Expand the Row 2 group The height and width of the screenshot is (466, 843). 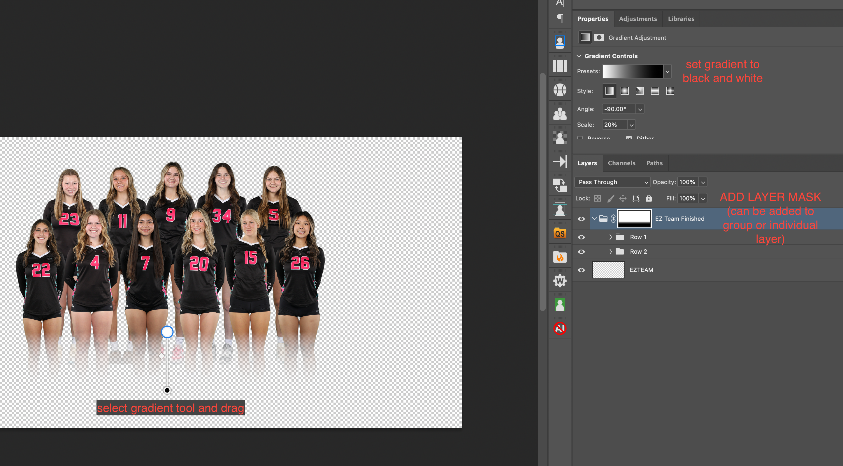tap(610, 251)
